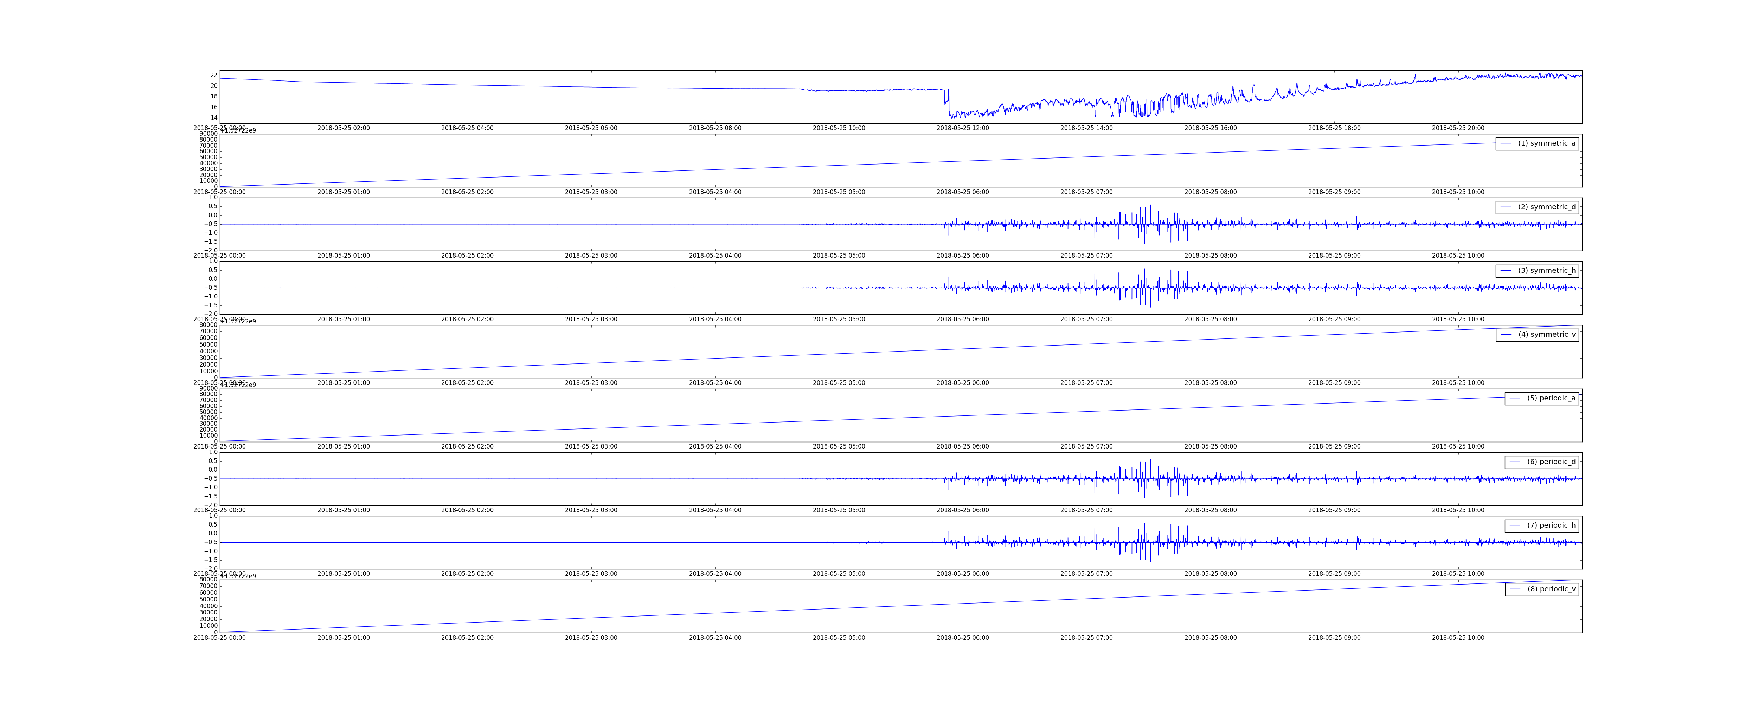Click the (8) periodic_v legend label
The width and height of the screenshot is (1758, 703).
point(1551,589)
